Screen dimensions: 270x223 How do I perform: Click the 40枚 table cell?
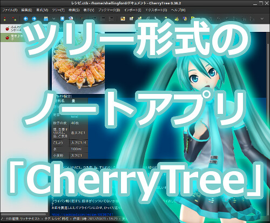79,123
